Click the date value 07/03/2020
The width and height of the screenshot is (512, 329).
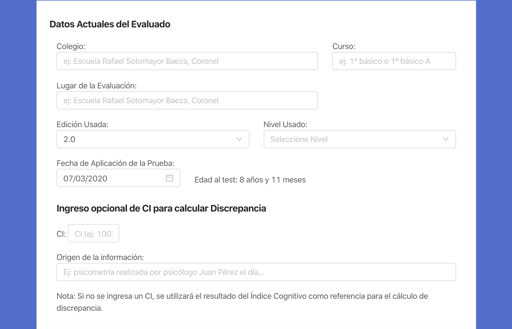pos(85,178)
